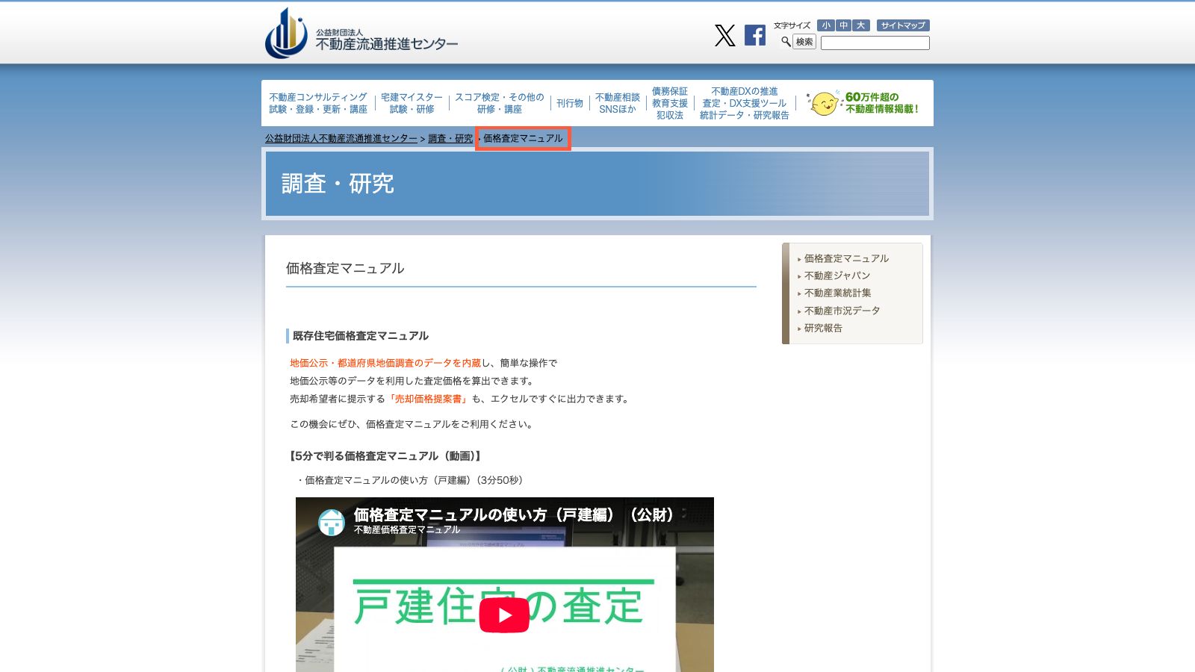Click video channel name 不動産価格査定マニュアル

coord(407,529)
